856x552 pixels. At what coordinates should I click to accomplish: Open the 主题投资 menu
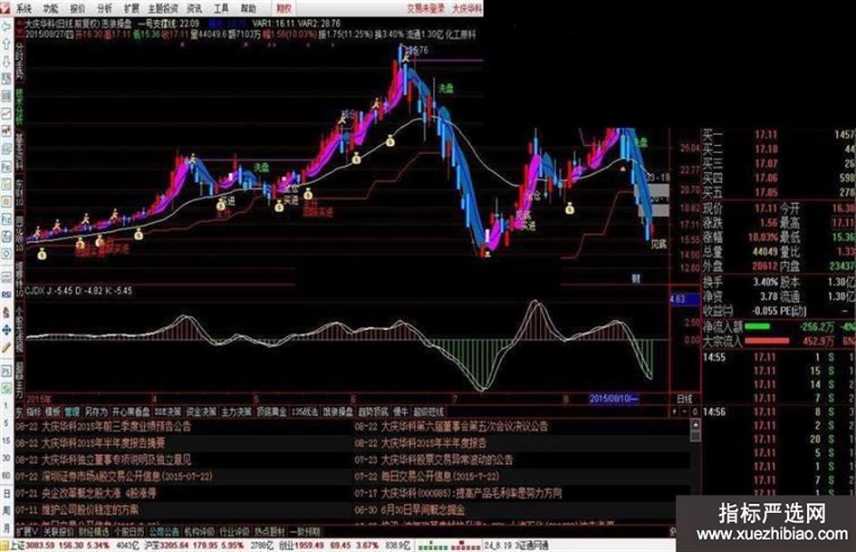(x=163, y=9)
